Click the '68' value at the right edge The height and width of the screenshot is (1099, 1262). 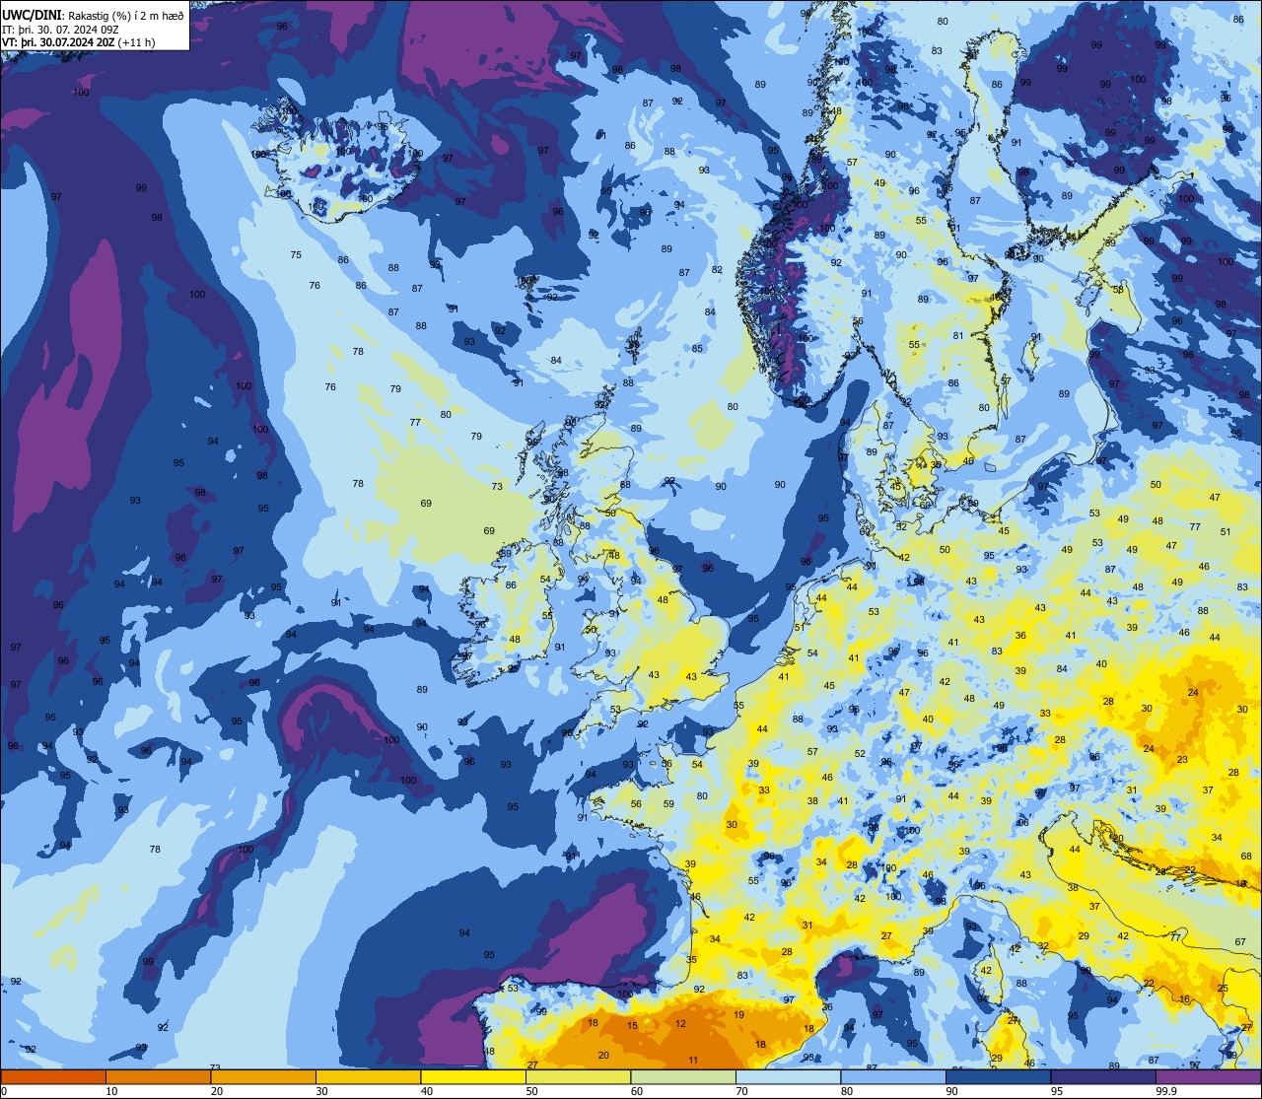(1245, 856)
